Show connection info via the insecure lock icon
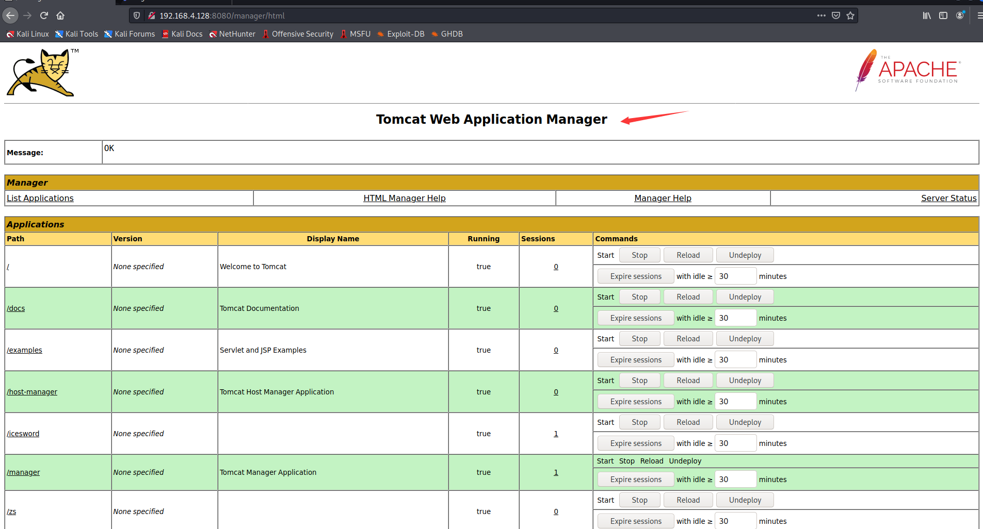The width and height of the screenshot is (983, 529). [152, 15]
